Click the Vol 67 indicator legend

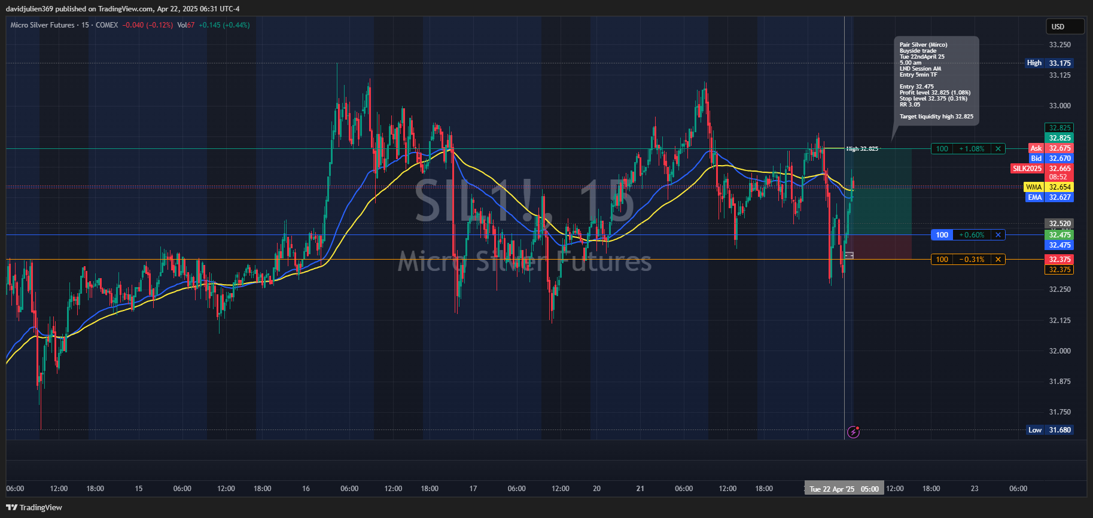pos(186,25)
